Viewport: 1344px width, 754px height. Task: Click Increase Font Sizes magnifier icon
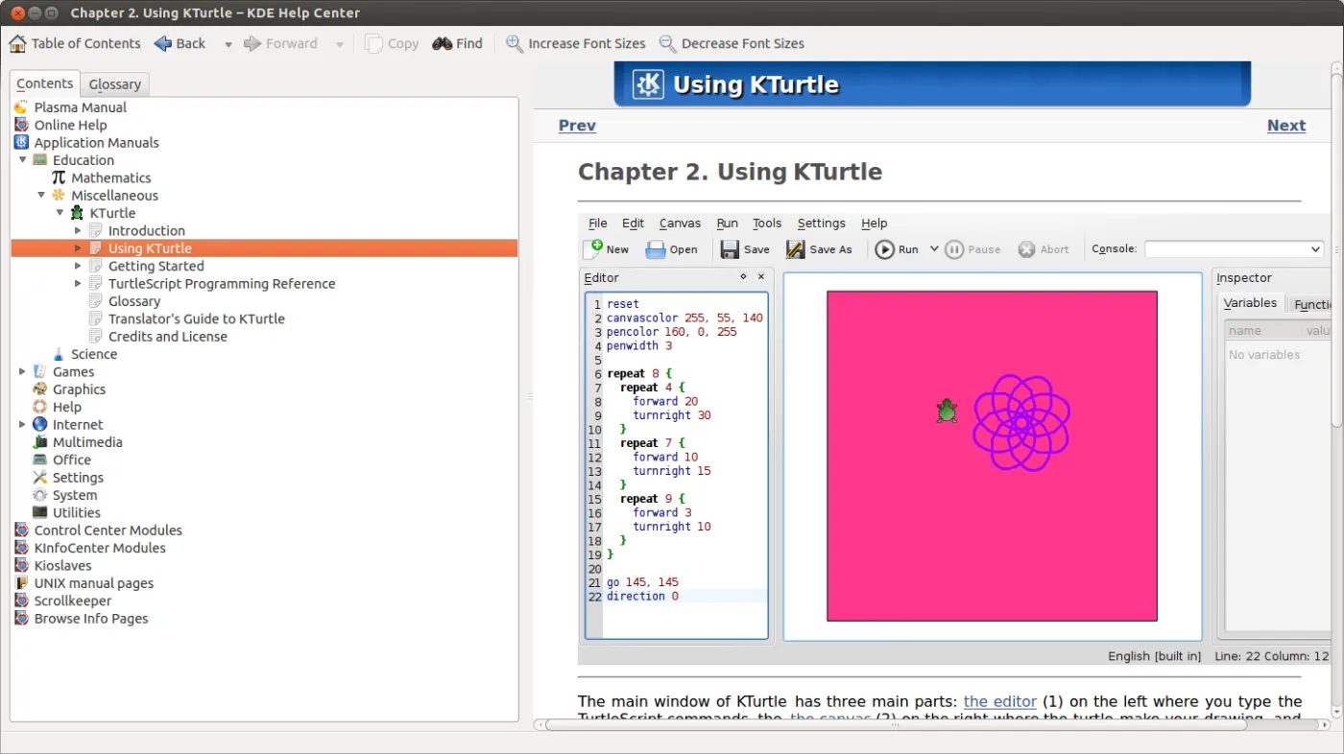point(515,43)
